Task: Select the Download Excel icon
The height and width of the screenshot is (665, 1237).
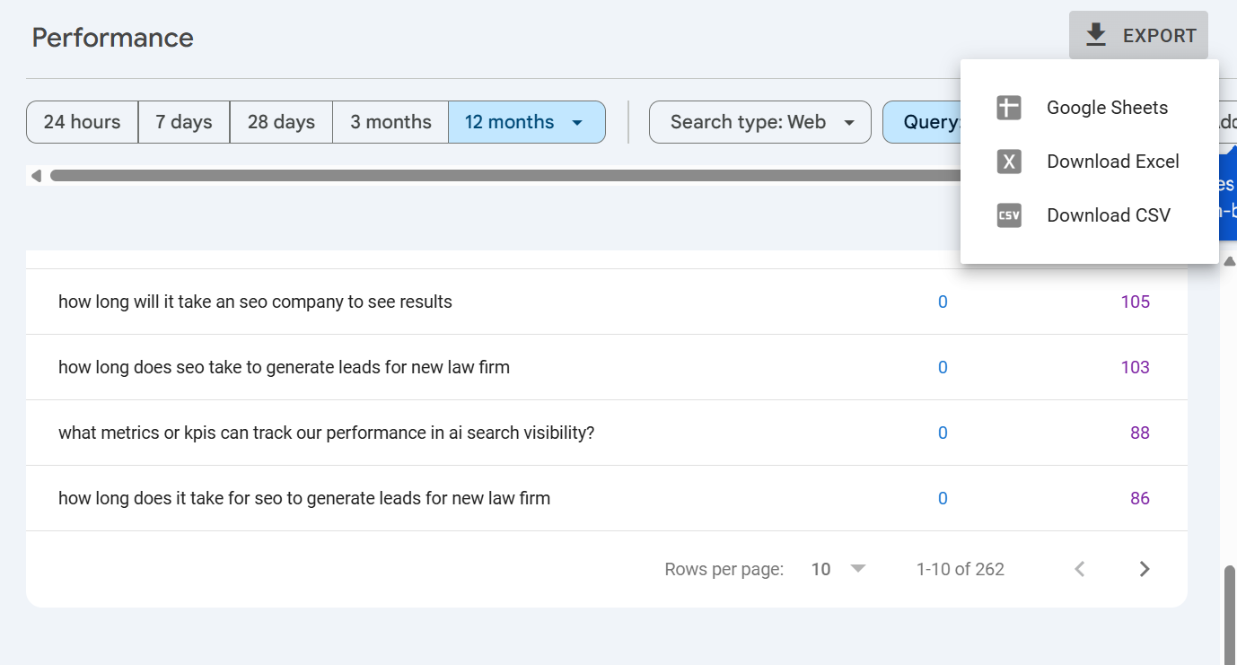Action: pos(1008,162)
